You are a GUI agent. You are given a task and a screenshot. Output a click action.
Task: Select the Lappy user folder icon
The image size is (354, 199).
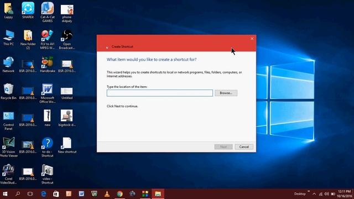click(8, 11)
